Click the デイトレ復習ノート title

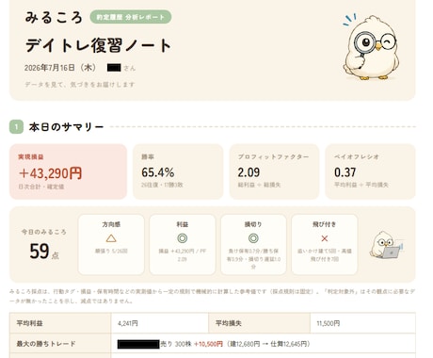click(98, 45)
